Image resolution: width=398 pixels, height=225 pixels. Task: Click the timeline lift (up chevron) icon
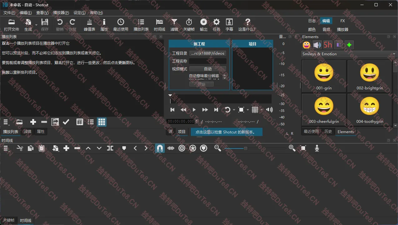88,148
